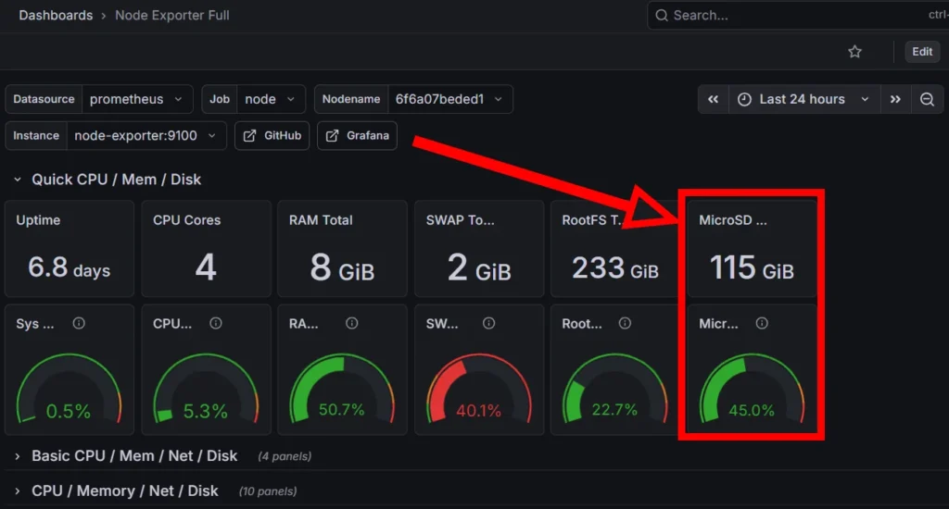Click the MicroSD panel title
This screenshot has height=509, width=949.
coord(733,220)
